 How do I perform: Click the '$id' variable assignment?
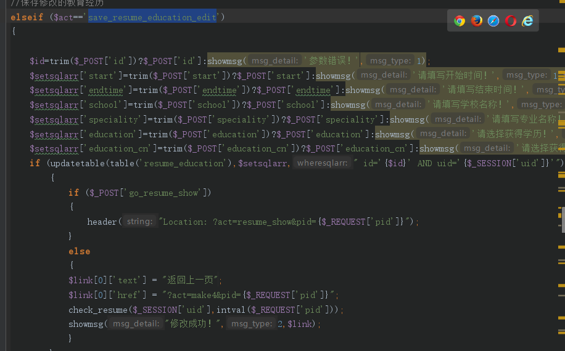pyautogui.click(x=37, y=61)
